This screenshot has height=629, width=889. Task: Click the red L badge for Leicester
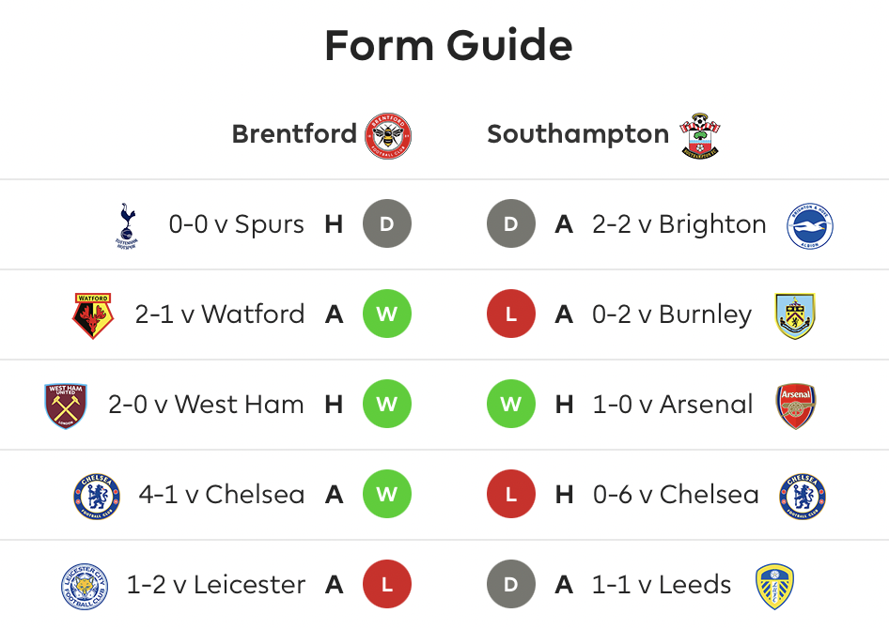387,584
